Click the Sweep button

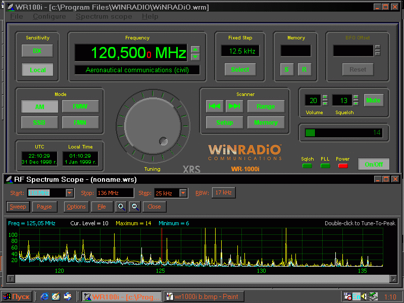pyautogui.click(x=18, y=207)
